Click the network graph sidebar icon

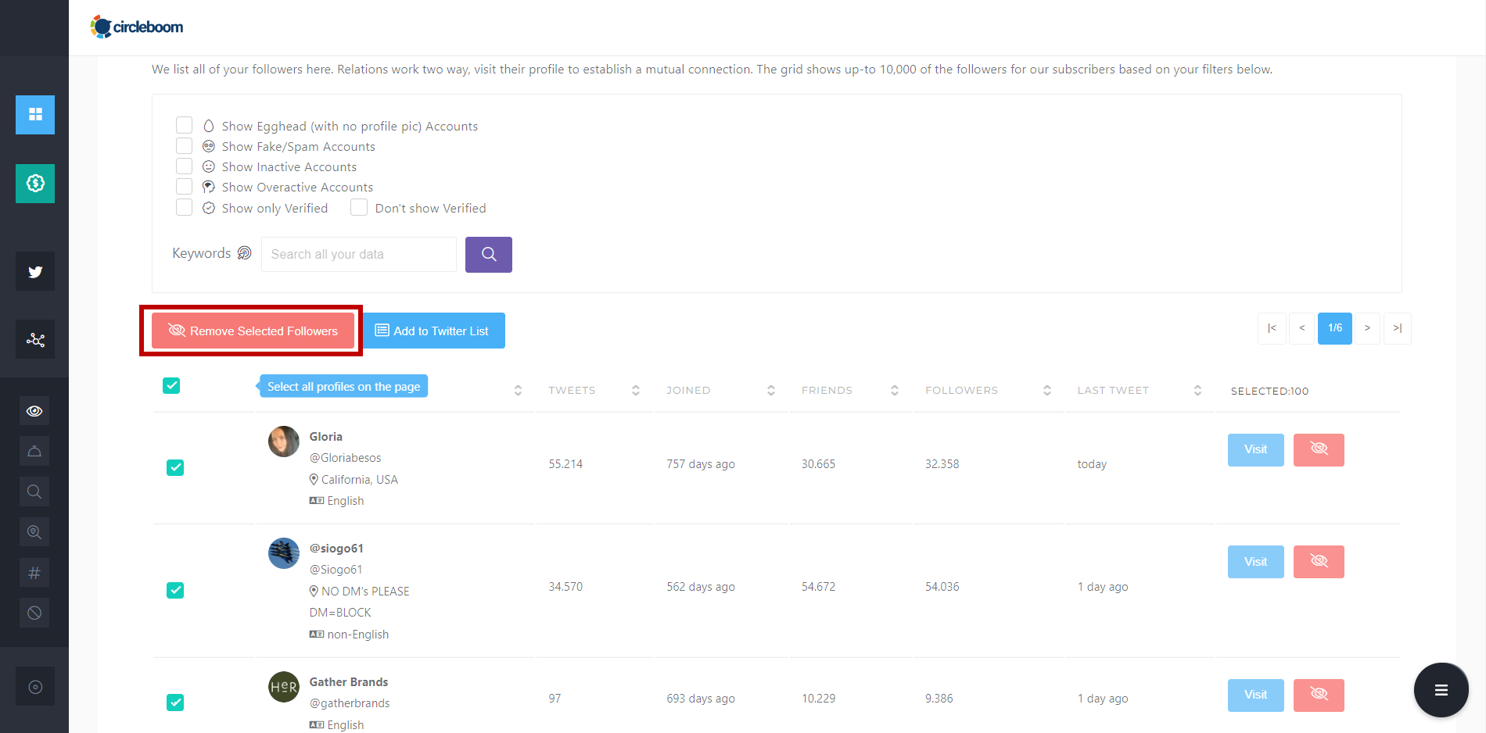point(35,340)
